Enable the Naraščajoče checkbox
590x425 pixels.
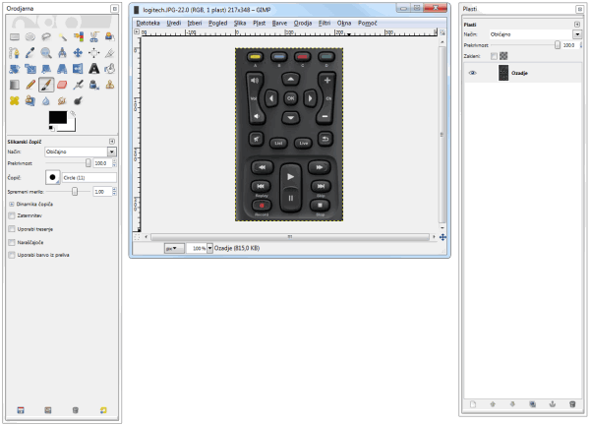click(x=12, y=242)
